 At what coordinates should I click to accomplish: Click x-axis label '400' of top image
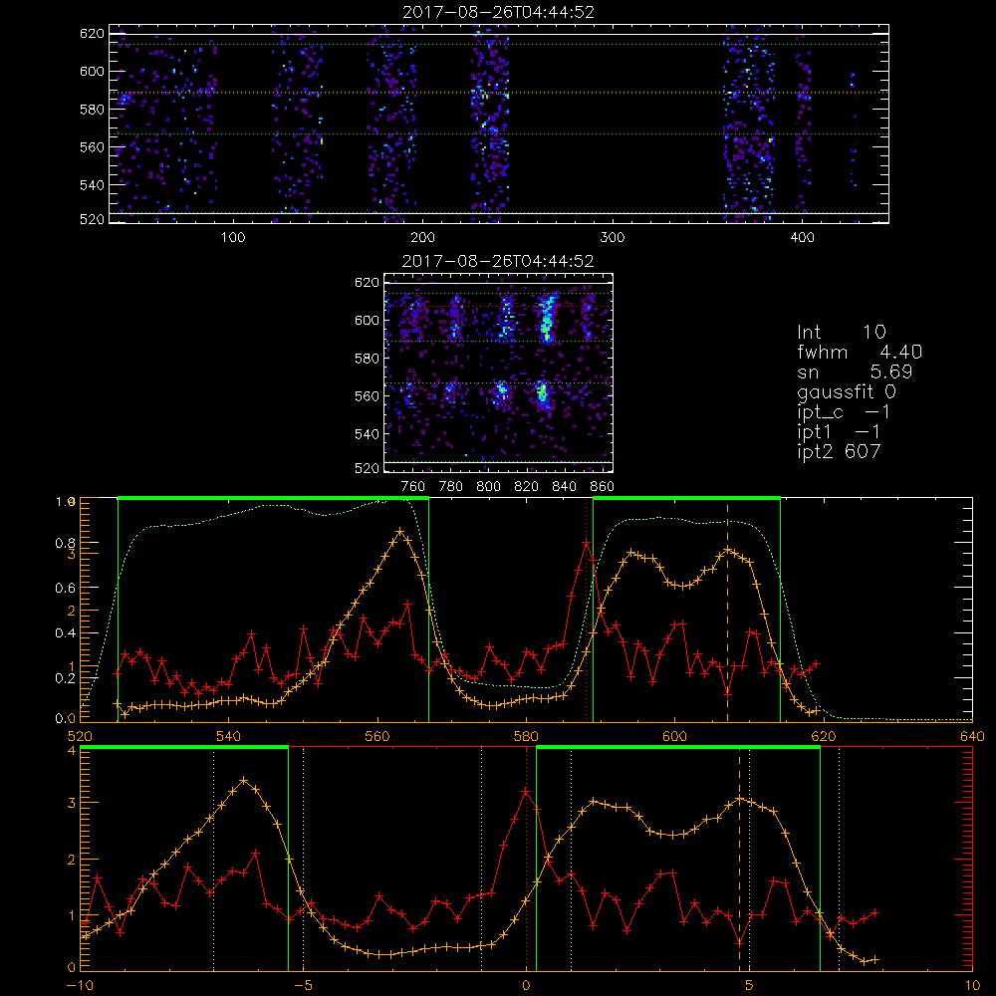(802, 238)
